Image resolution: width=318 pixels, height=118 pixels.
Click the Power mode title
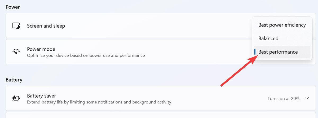pos(41,49)
